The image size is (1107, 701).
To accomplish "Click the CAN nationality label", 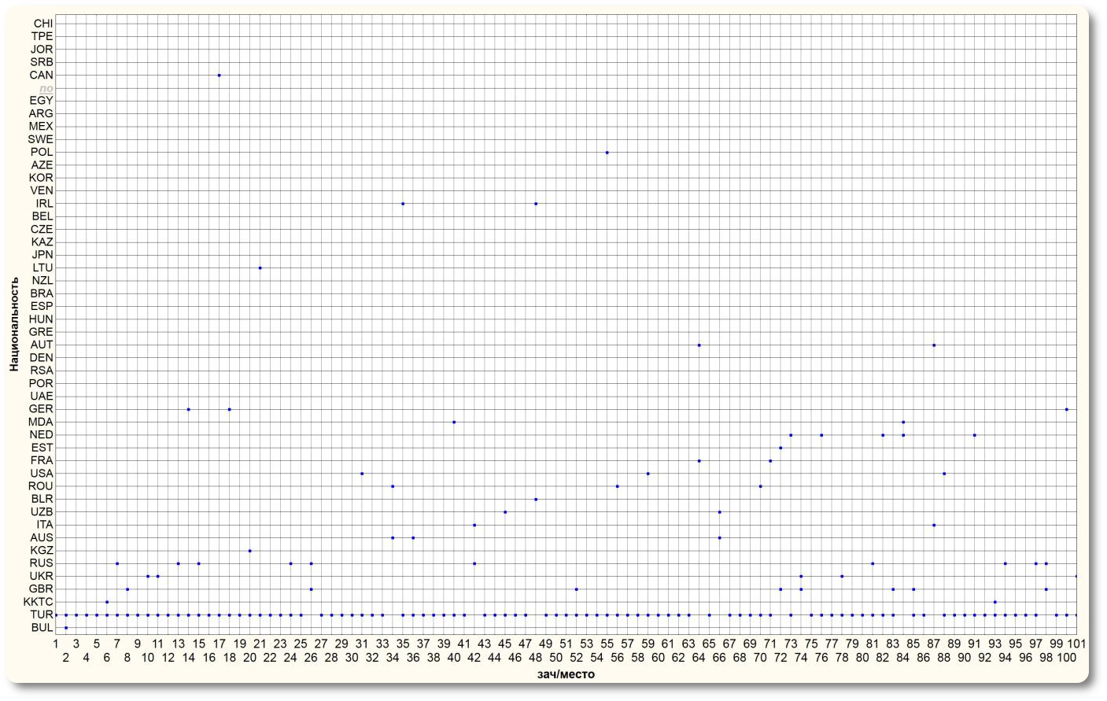I will (42, 75).
